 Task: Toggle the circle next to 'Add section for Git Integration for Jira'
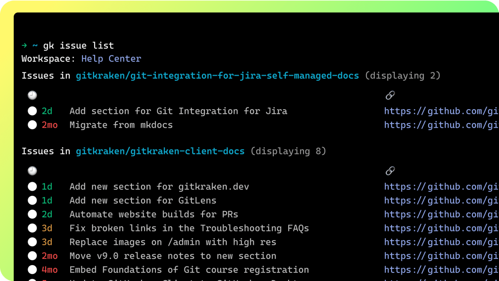pos(32,111)
